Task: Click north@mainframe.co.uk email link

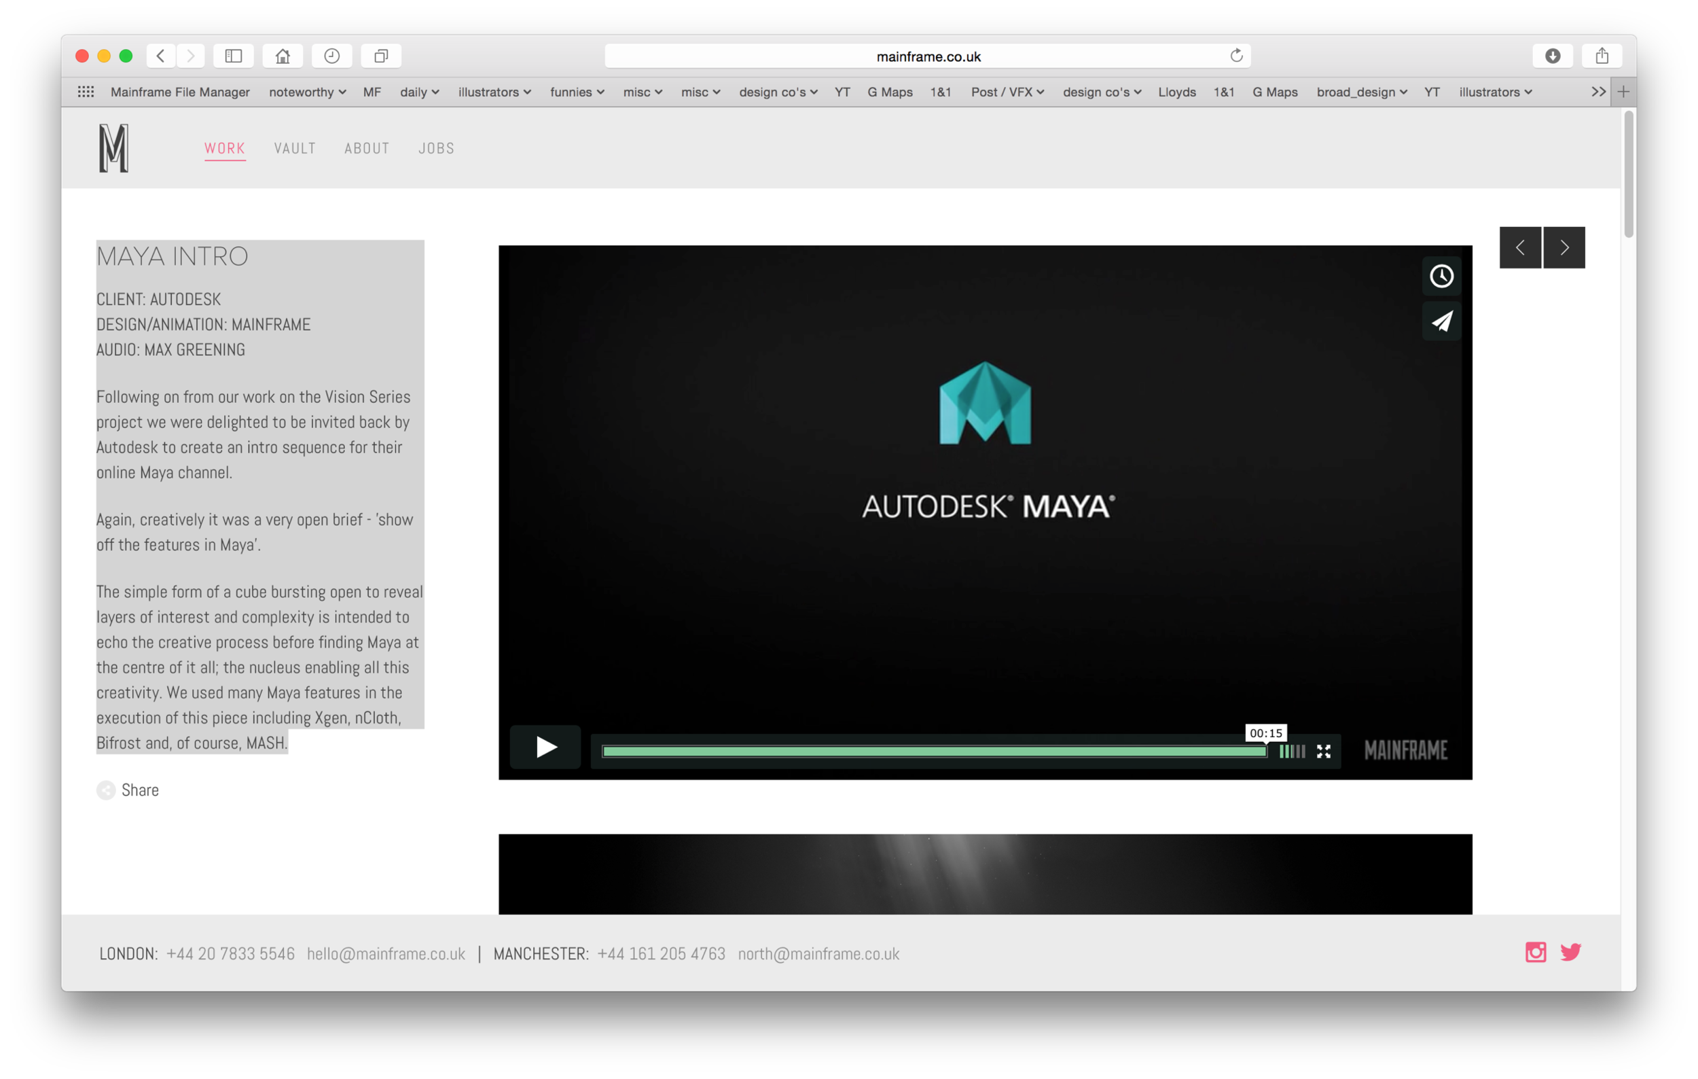Action: pyautogui.click(x=818, y=954)
